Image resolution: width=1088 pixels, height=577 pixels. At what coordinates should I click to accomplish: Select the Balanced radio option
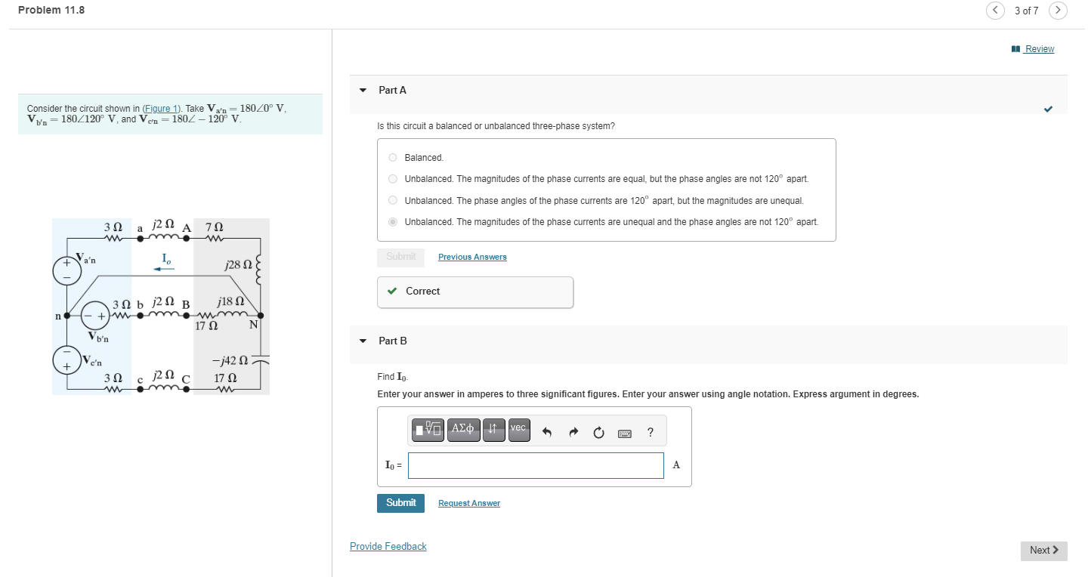(x=393, y=157)
